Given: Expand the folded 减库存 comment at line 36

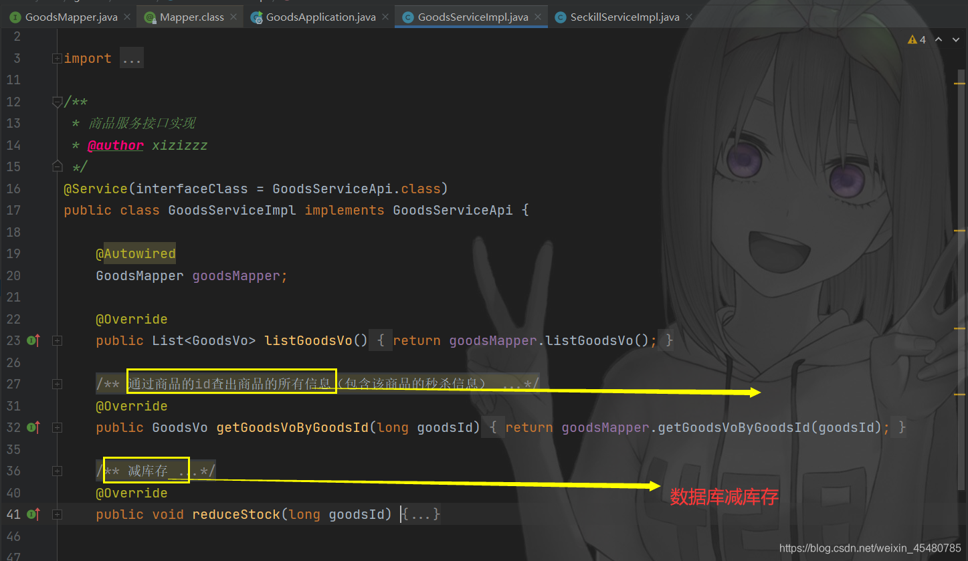Looking at the screenshot, I should [57, 471].
